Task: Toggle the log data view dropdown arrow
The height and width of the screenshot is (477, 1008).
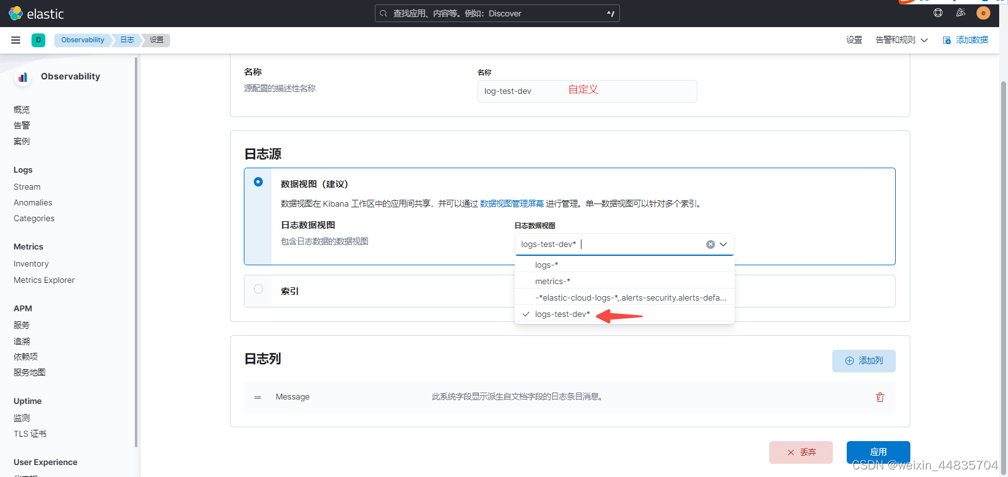Action: pyautogui.click(x=723, y=244)
